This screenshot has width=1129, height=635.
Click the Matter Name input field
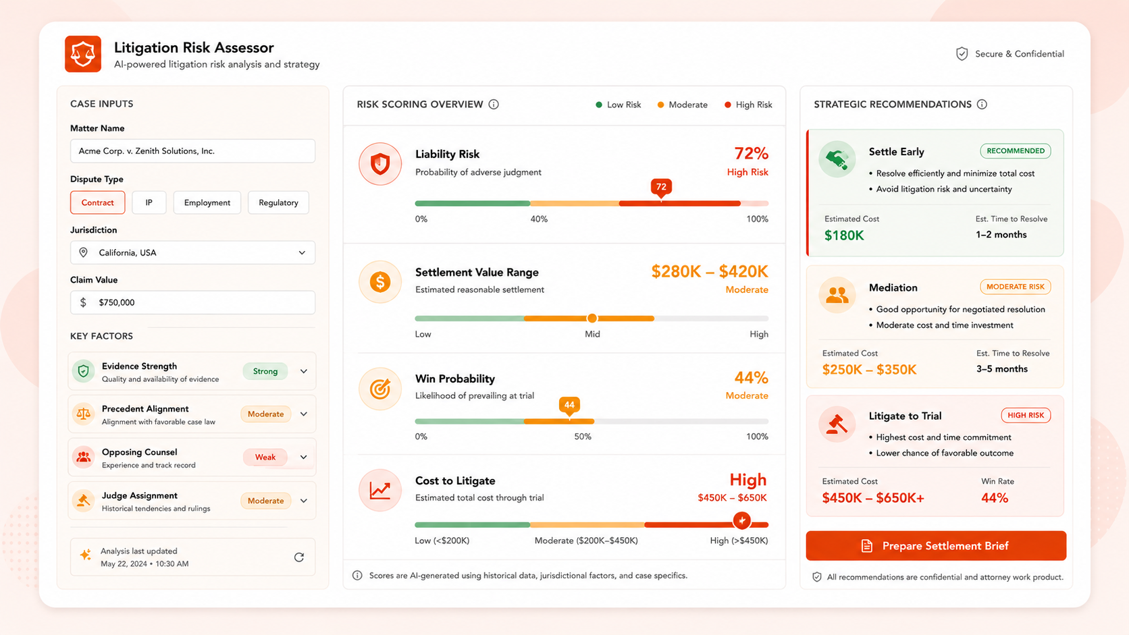click(192, 151)
